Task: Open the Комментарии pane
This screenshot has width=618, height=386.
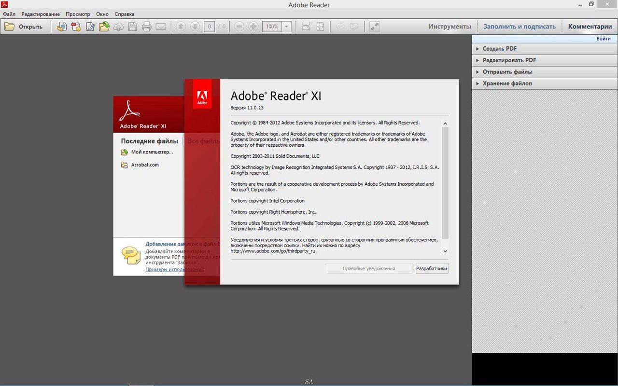Action: [590, 27]
